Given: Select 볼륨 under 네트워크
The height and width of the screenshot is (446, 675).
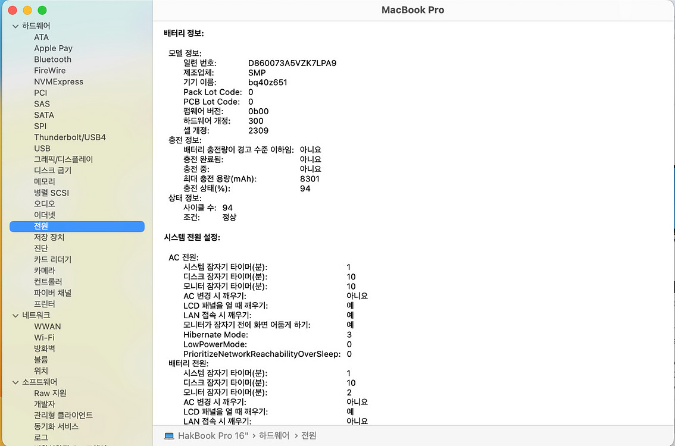Looking at the screenshot, I should pos(41,360).
